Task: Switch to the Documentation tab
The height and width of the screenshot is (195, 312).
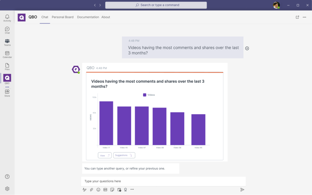Action: point(88,17)
